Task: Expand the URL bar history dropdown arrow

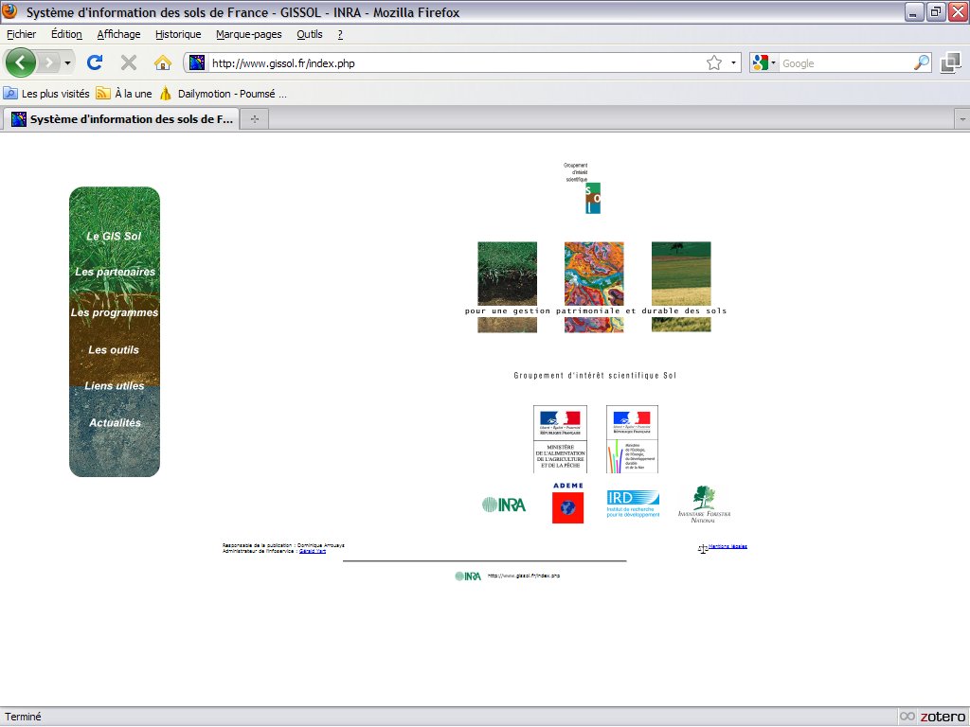Action: [734, 63]
